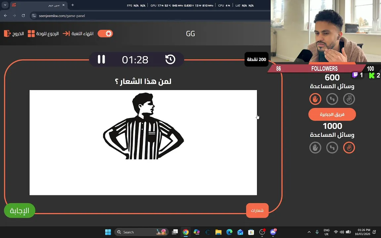Open Microsoft Store from the taskbar

tap(251, 232)
